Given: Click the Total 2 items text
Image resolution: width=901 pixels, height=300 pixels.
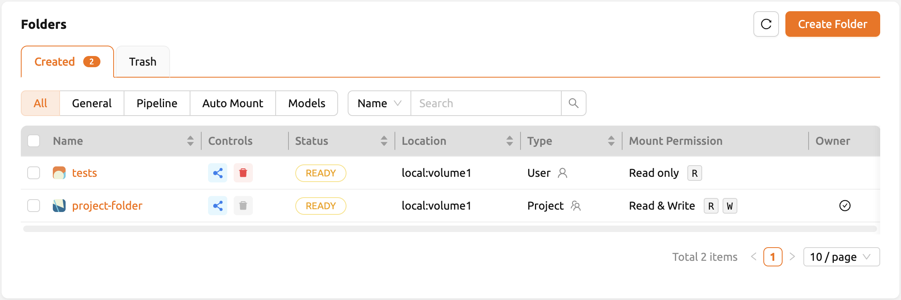Looking at the screenshot, I should click(705, 257).
